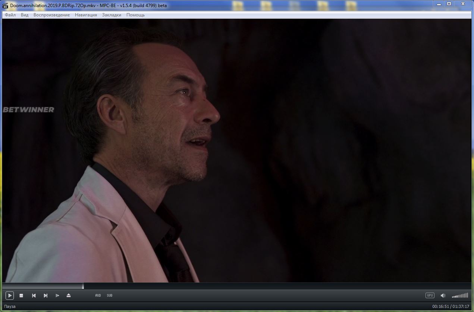Screen dimensions: 474x312
Task: Maximize the MPC-BE window
Action: tap(449, 4)
